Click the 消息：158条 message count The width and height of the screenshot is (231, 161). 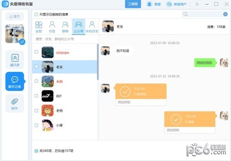216,27
